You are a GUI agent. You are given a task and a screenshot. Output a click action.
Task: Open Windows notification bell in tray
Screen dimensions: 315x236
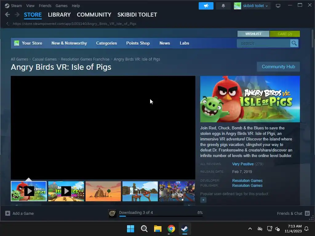coord(306,229)
